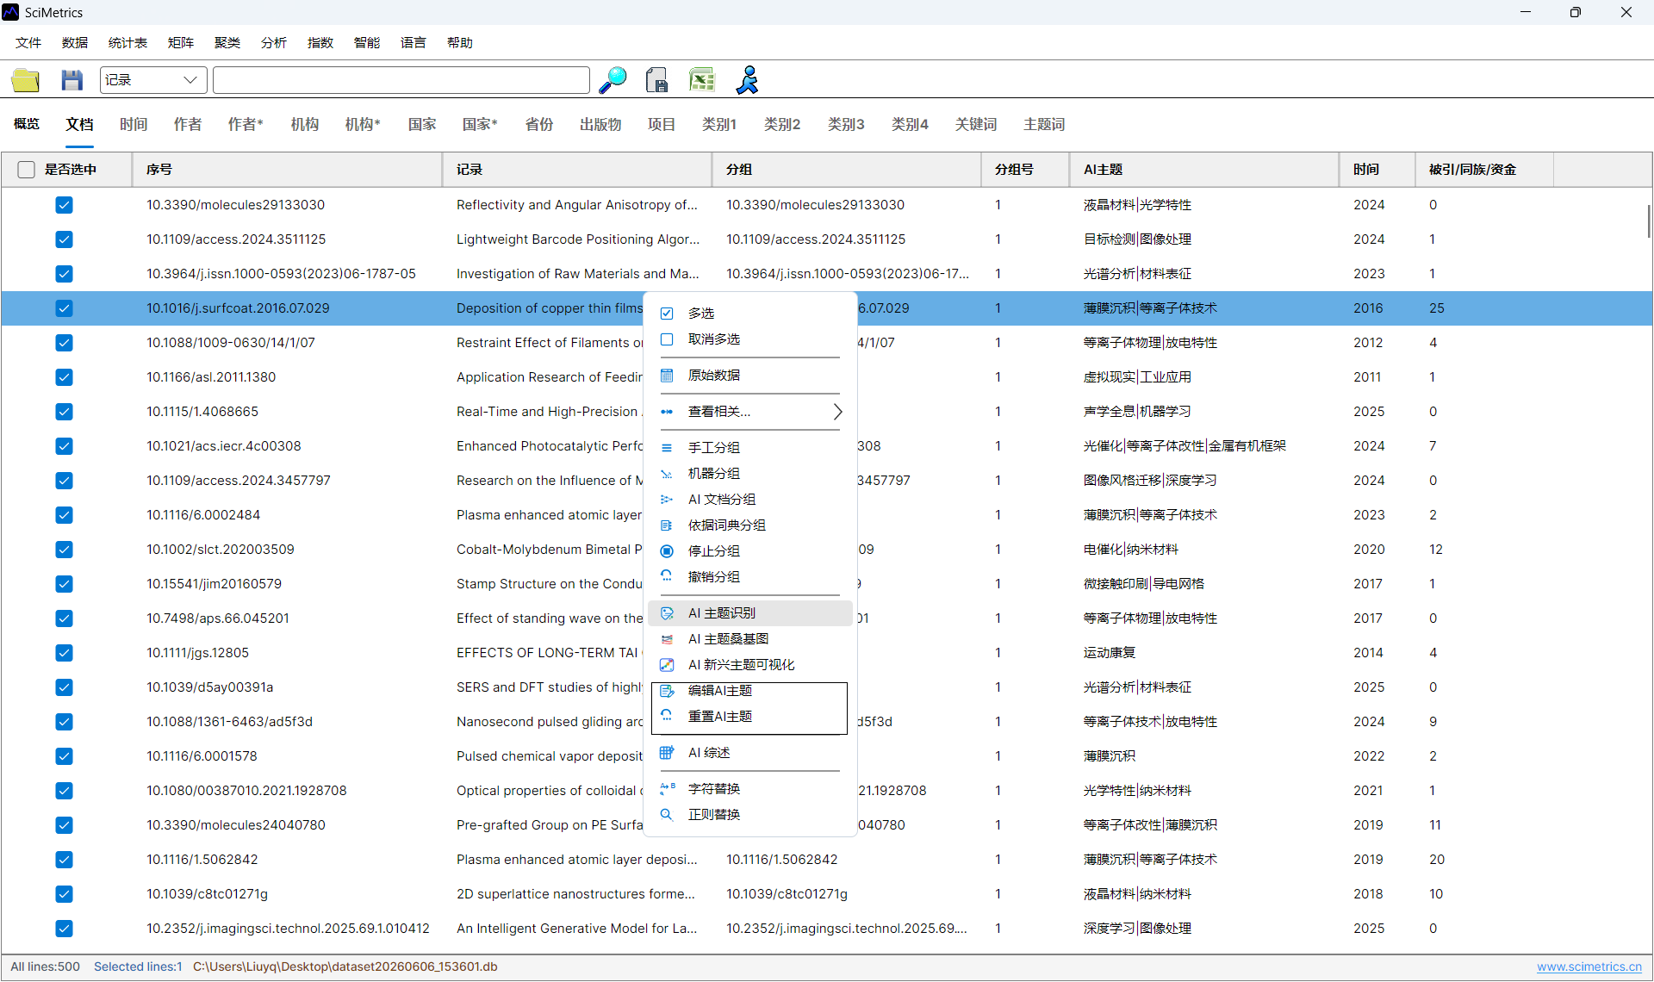The image size is (1654, 982).
Task: Switch to the 主题词 tab
Action: click(1044, 124)
